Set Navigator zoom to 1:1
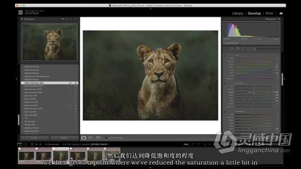 71,19
